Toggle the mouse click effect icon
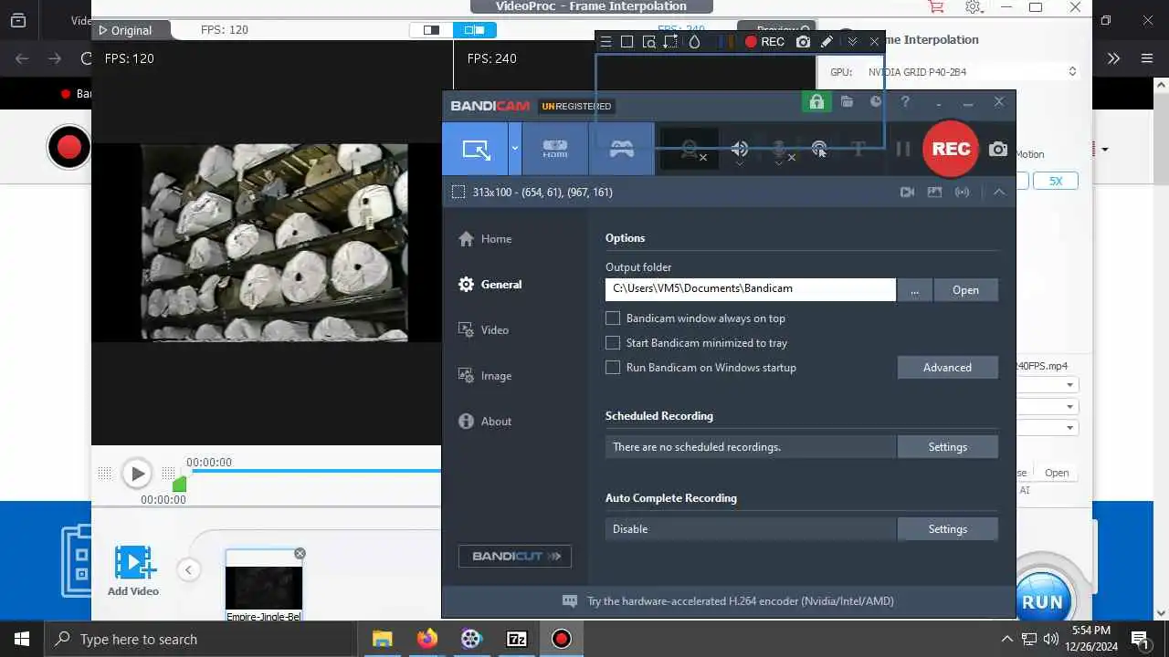The height and width of the screenshot is (657, 1169). tap(819, 149)
